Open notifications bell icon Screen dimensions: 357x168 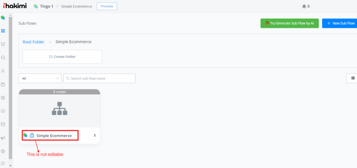click(304, 6)
